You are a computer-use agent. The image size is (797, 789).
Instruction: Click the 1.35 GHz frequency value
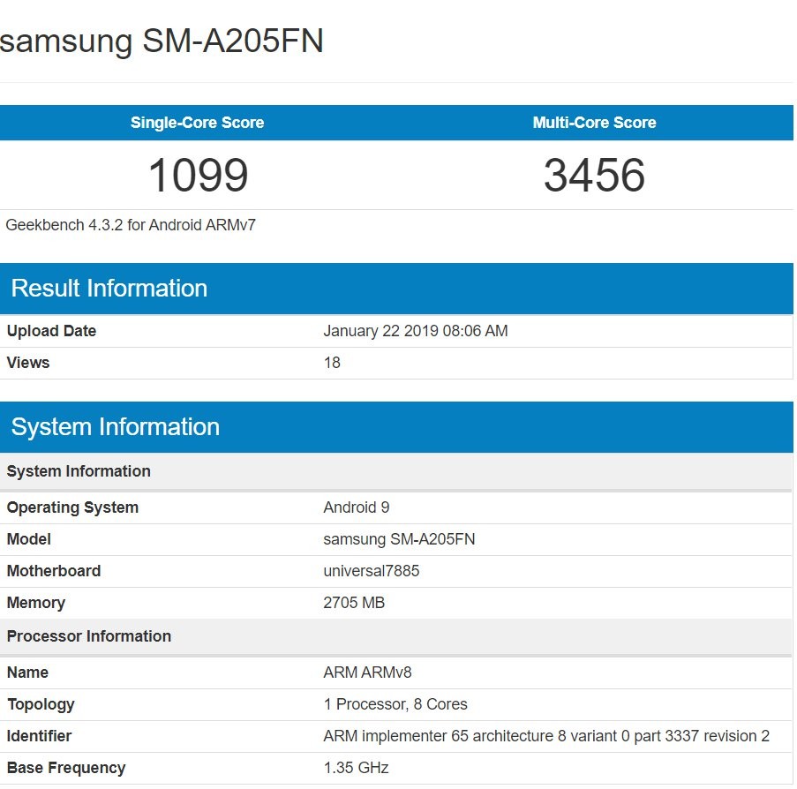[357, 768]
